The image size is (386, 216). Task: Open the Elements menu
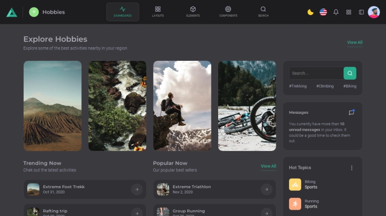click(x=193, y=12)
